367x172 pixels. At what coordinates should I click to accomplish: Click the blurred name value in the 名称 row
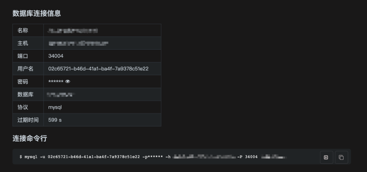pyautogui.click(x=73, y=30)
